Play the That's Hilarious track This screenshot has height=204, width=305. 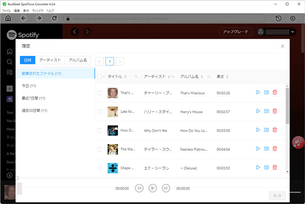[258, 92]
